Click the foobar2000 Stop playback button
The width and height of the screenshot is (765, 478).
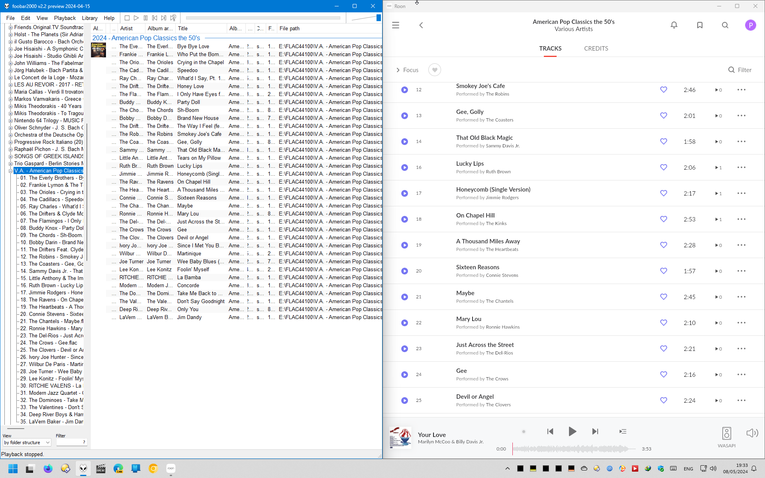[x=127, y=18]
